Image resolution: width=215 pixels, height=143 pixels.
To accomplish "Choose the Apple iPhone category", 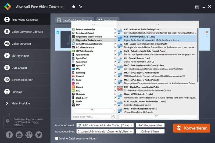I will pyautogui.click(x=94, y=55).
